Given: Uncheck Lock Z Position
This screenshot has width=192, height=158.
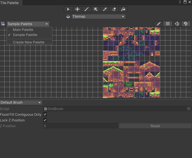Looking at the screenshot, I should 45,120.
